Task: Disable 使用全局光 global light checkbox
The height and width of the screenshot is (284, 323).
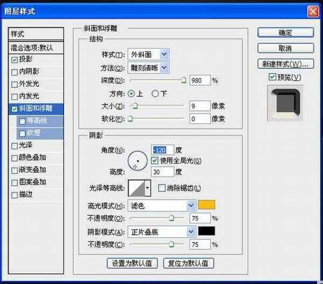Action: (x=155, y=160)
